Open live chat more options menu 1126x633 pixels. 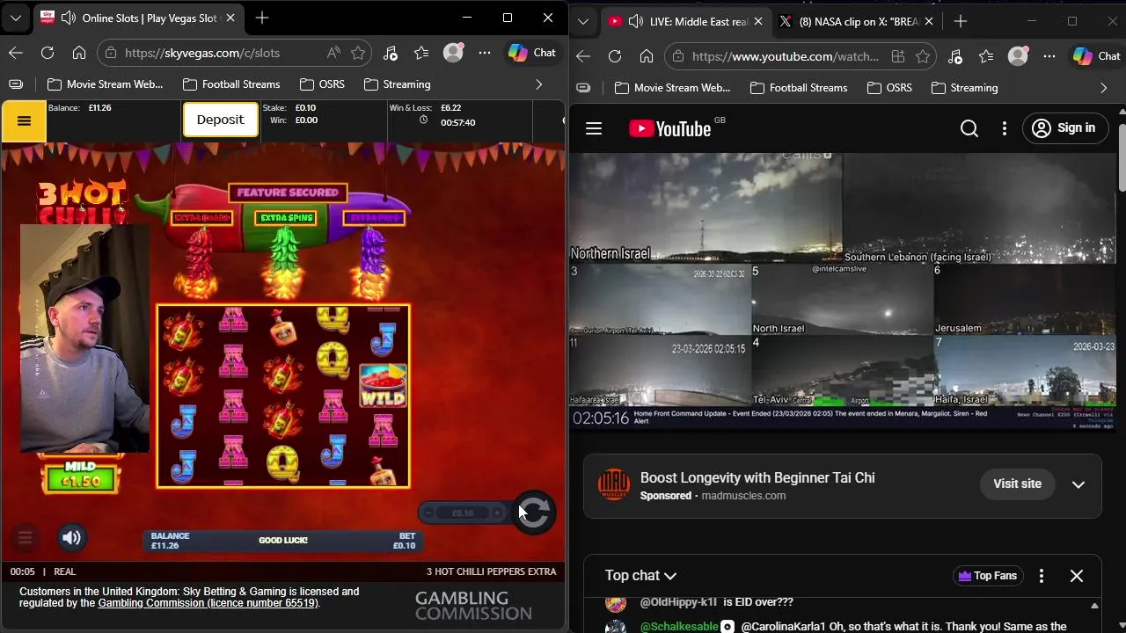click(1042, 576)
